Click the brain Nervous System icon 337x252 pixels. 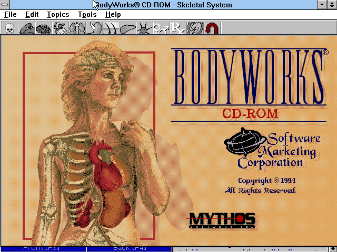tap(44, 28)
